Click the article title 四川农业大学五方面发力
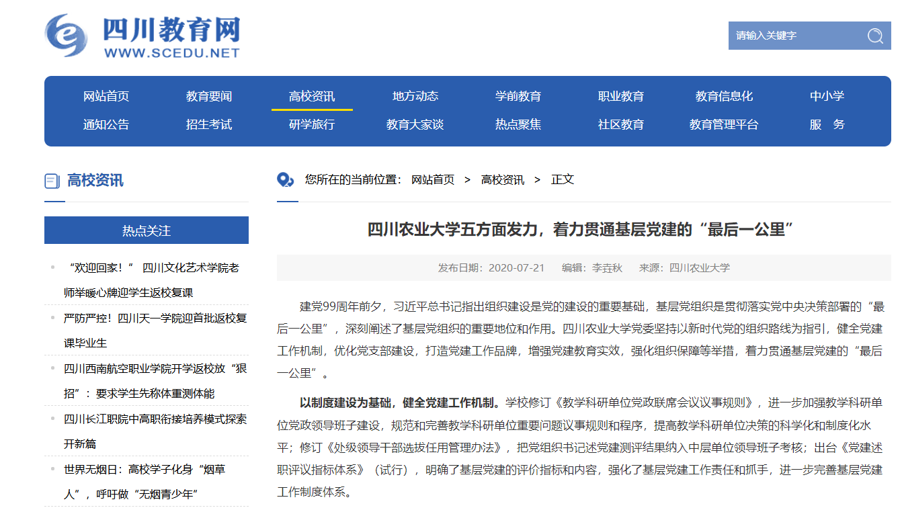The image size is (902, 510). 581,229
